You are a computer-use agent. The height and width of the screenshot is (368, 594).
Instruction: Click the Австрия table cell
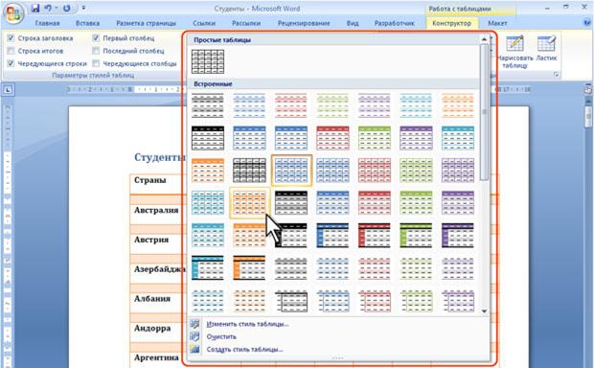click(151, 240)
